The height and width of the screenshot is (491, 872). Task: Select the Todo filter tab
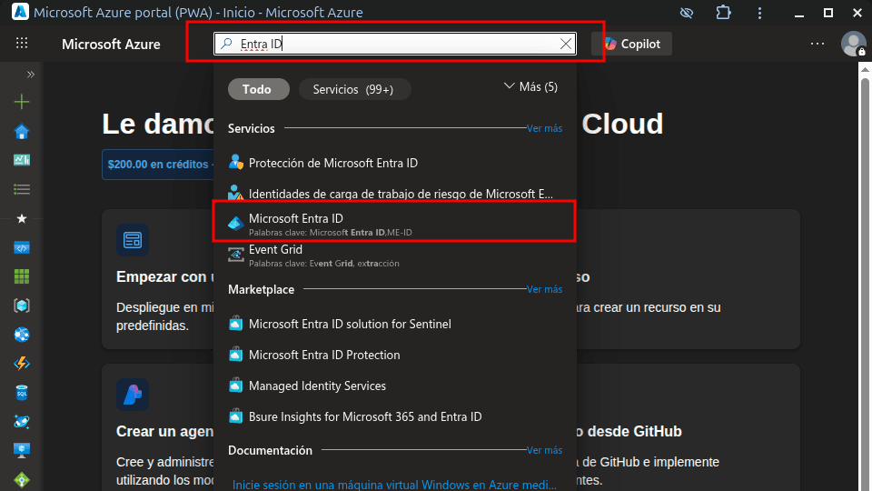click(257, 89)
